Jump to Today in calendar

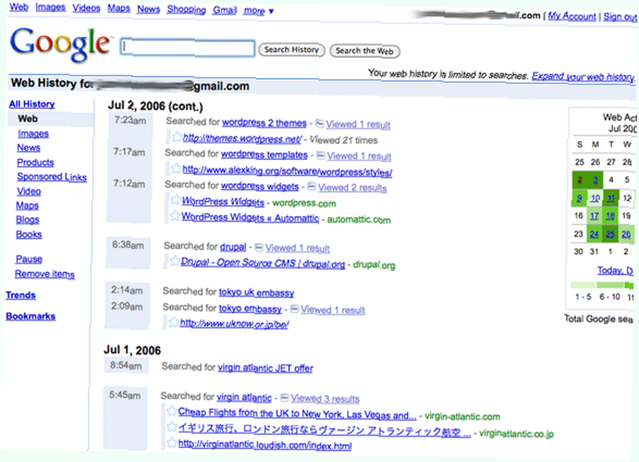click(x=615, y=271)
